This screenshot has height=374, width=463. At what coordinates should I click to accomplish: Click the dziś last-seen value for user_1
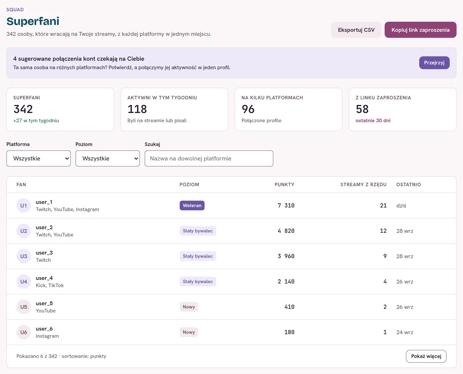[401, 205]
